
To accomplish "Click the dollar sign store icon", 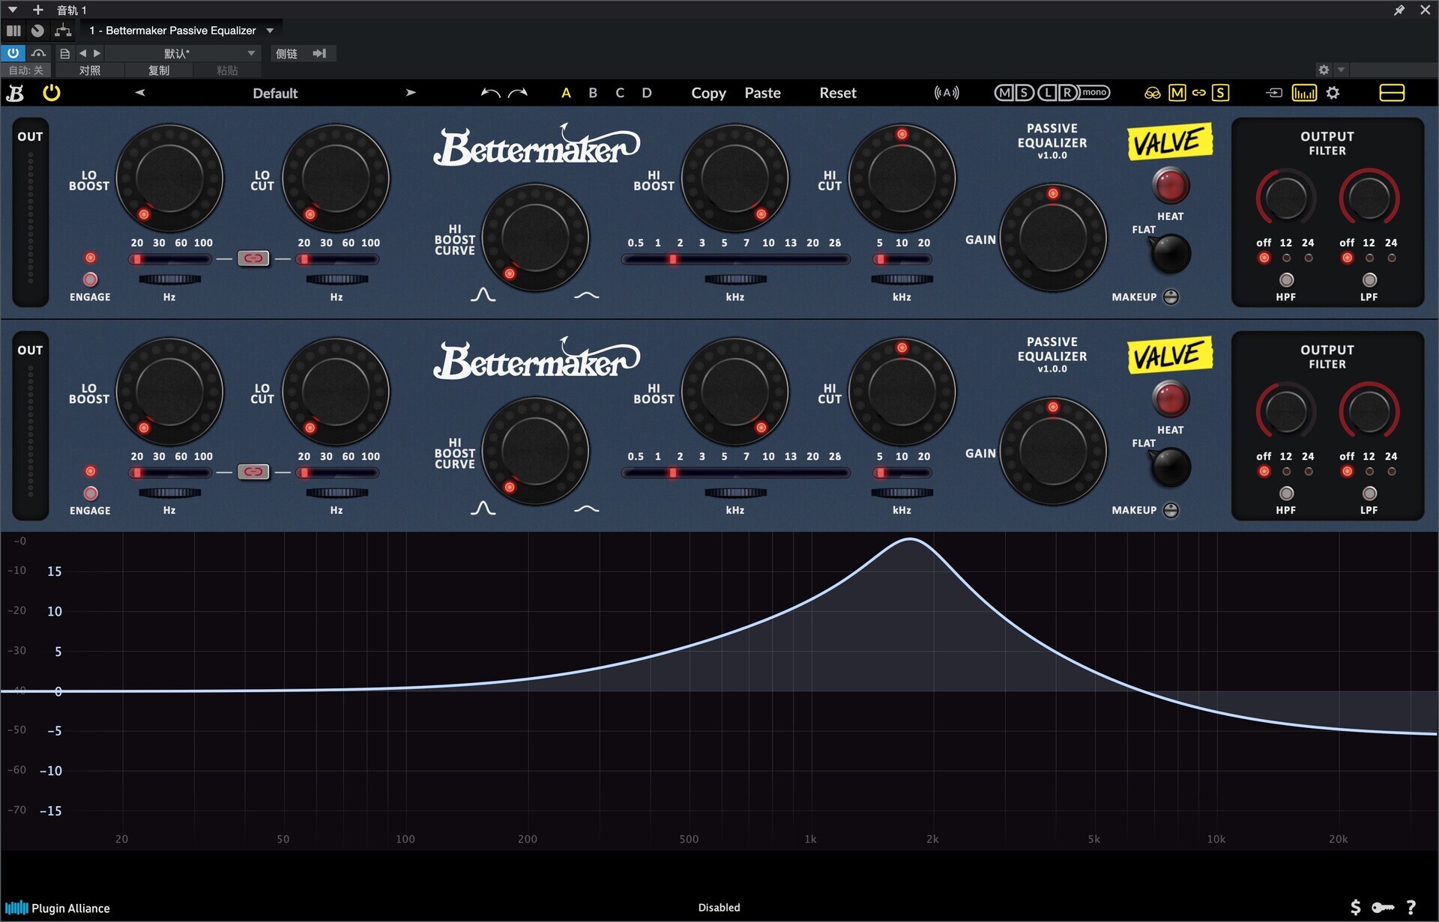I will point(1355,908).
